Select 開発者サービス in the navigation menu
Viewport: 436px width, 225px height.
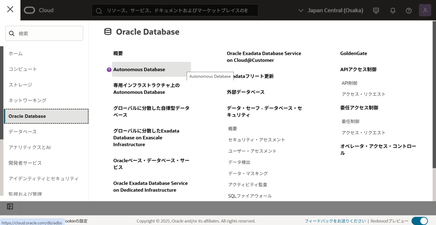pyautogui.click(x=25, y=163)
